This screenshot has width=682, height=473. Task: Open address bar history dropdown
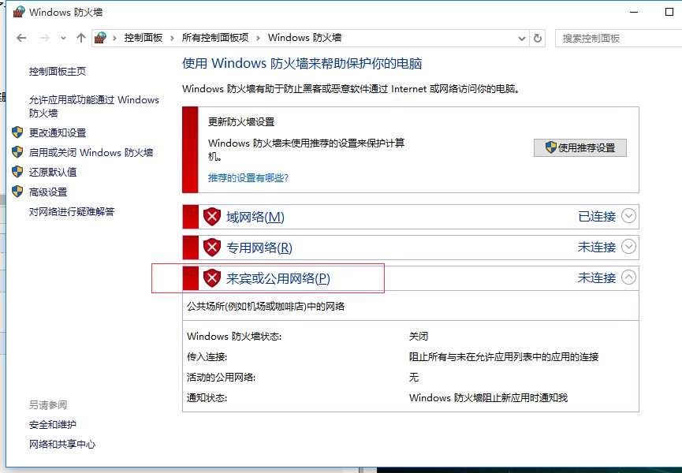click(x=522, y=39)
